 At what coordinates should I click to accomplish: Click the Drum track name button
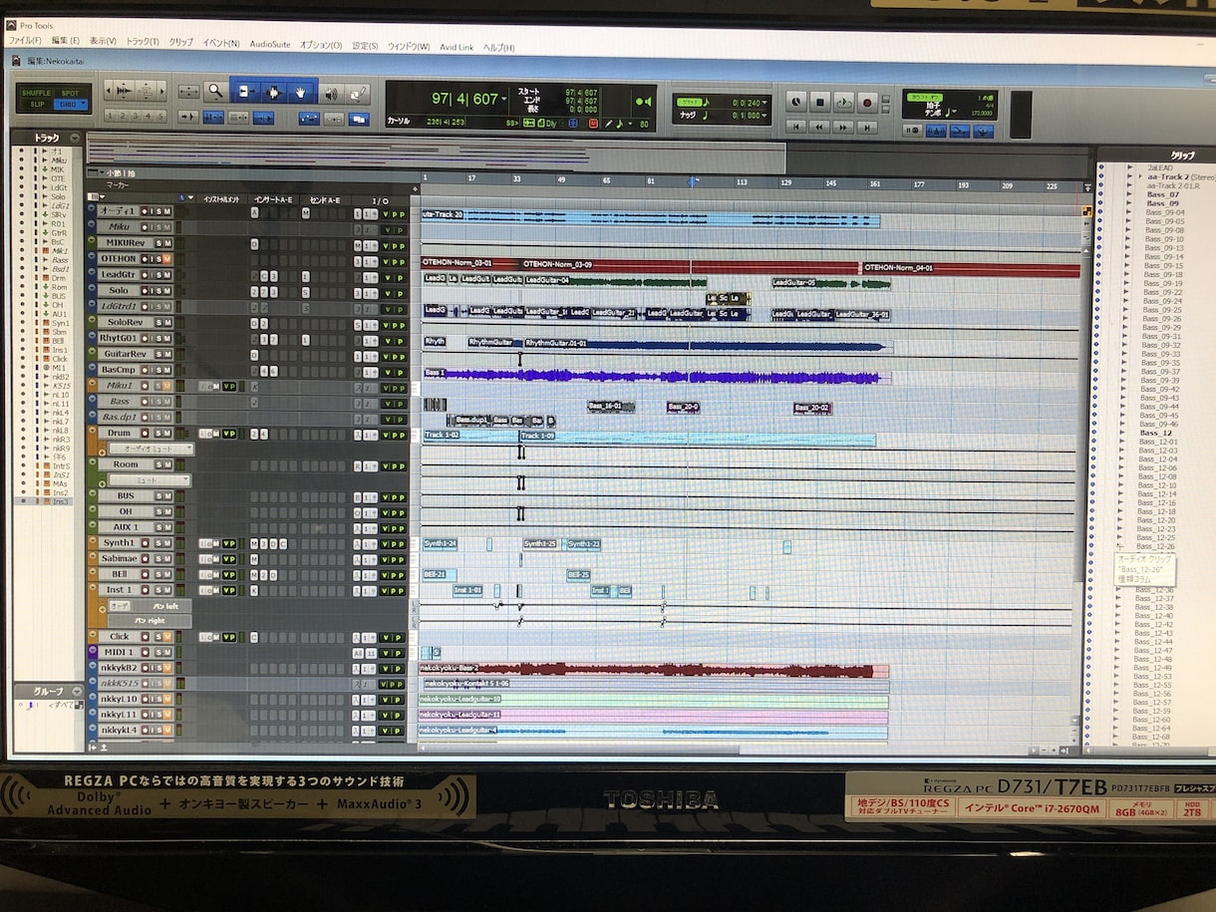coord(119,434)
